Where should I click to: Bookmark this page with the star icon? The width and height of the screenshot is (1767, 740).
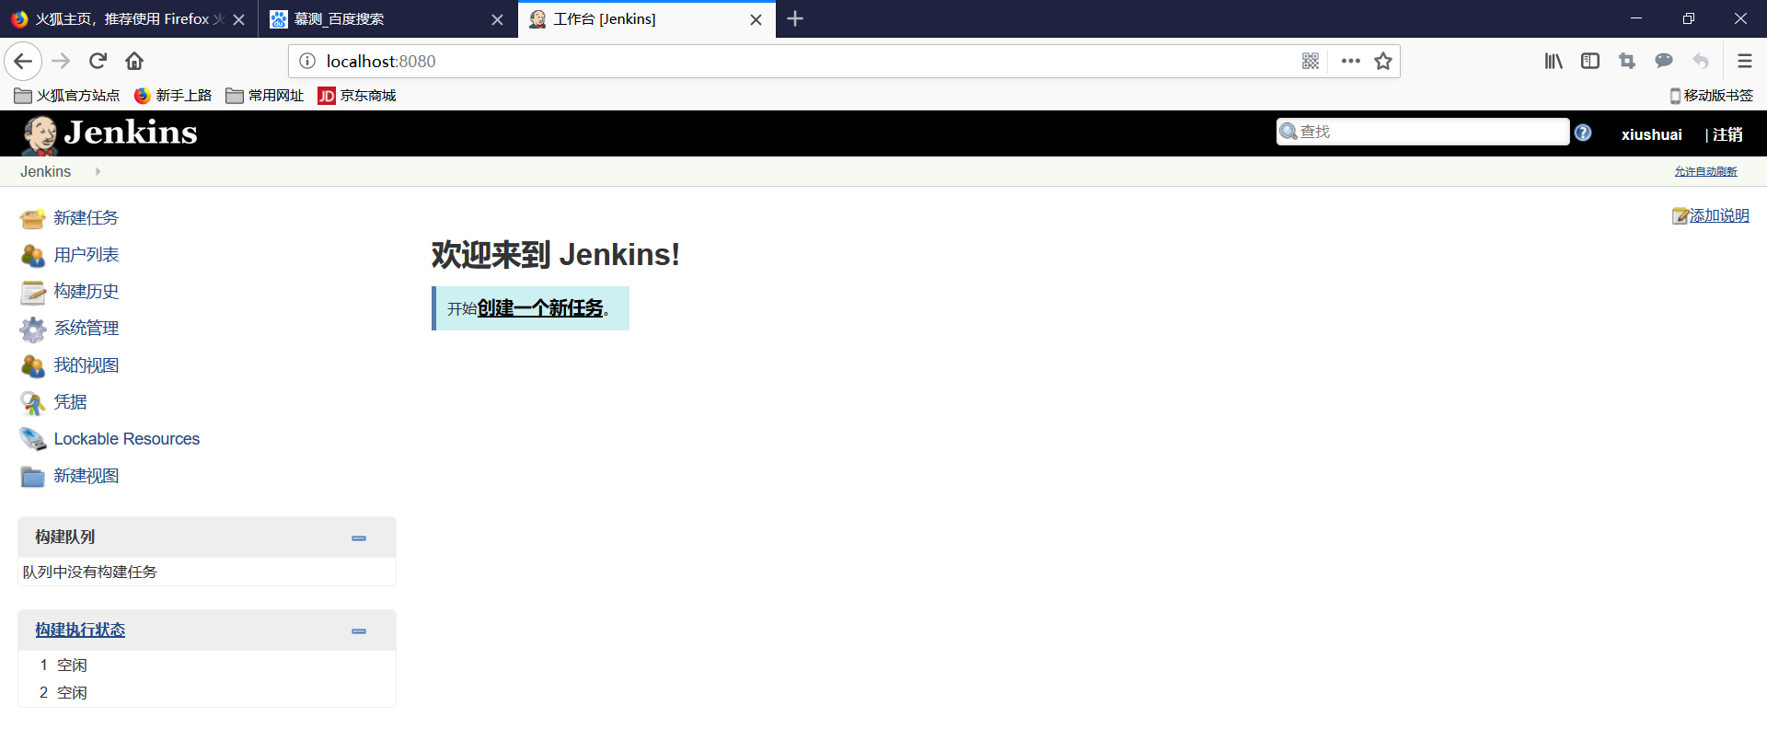coord(1383,61)
